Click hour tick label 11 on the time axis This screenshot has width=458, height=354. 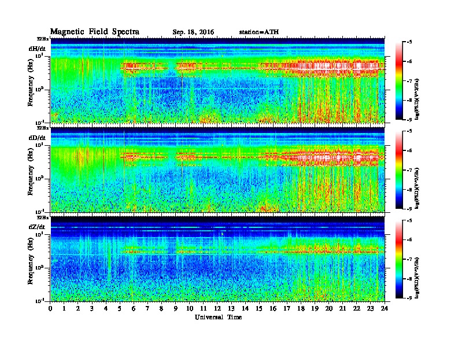(204, 308)
